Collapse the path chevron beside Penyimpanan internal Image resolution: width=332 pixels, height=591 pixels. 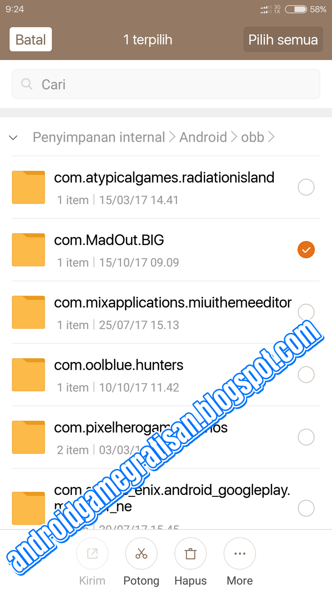click(13, 138)
